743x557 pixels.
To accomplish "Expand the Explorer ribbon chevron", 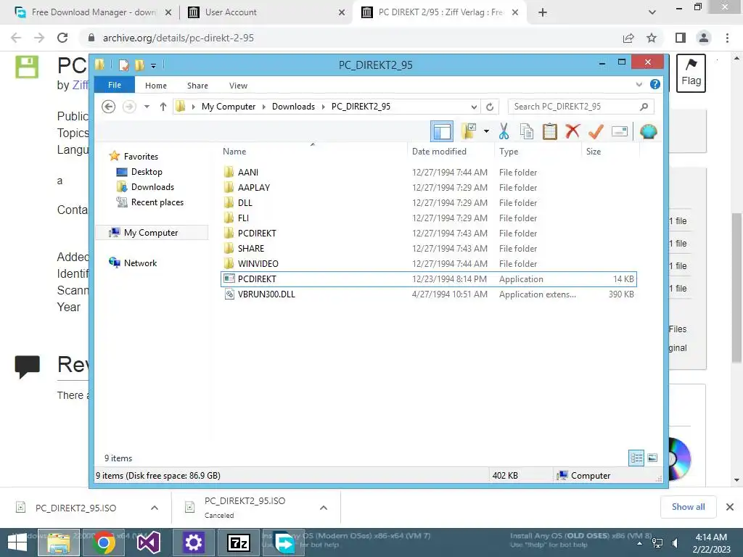I will tap(639, 85).
